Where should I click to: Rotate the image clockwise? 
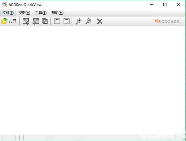[67, 21]
